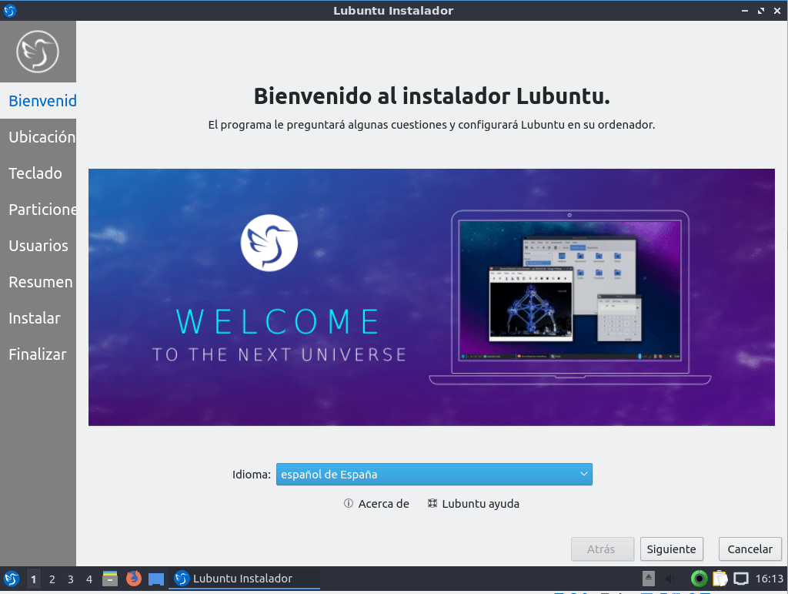Image resolution: width=788 pixels, height=594 pixels.
Task: Click the green indicator icon in the tray
Action: 699,578
